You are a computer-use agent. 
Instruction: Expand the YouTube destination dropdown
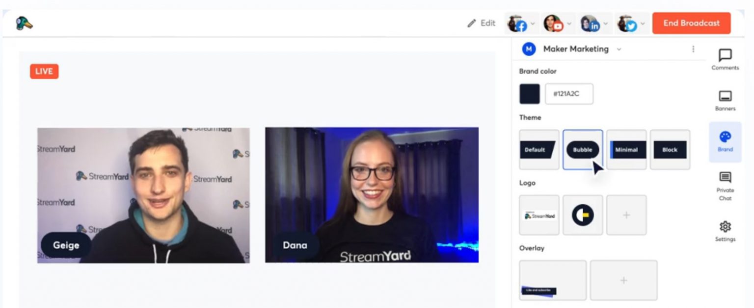click(569, 23)
